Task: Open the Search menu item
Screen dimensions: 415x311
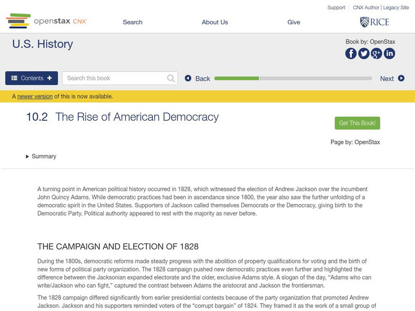Action: [x=132, y=22]
